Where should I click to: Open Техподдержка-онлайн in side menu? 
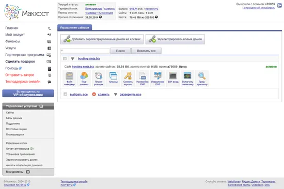(x=23, y=82)
